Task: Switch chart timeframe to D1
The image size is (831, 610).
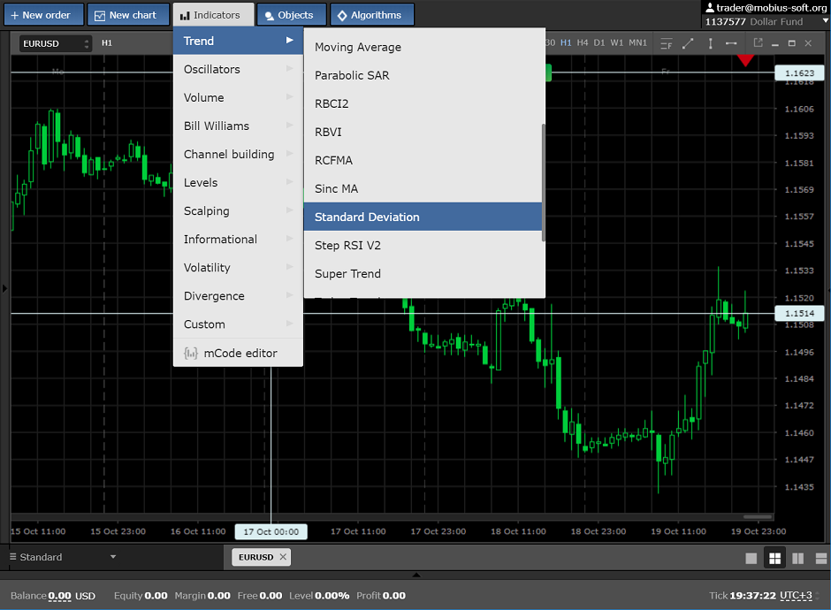Action: click(599, 43)
